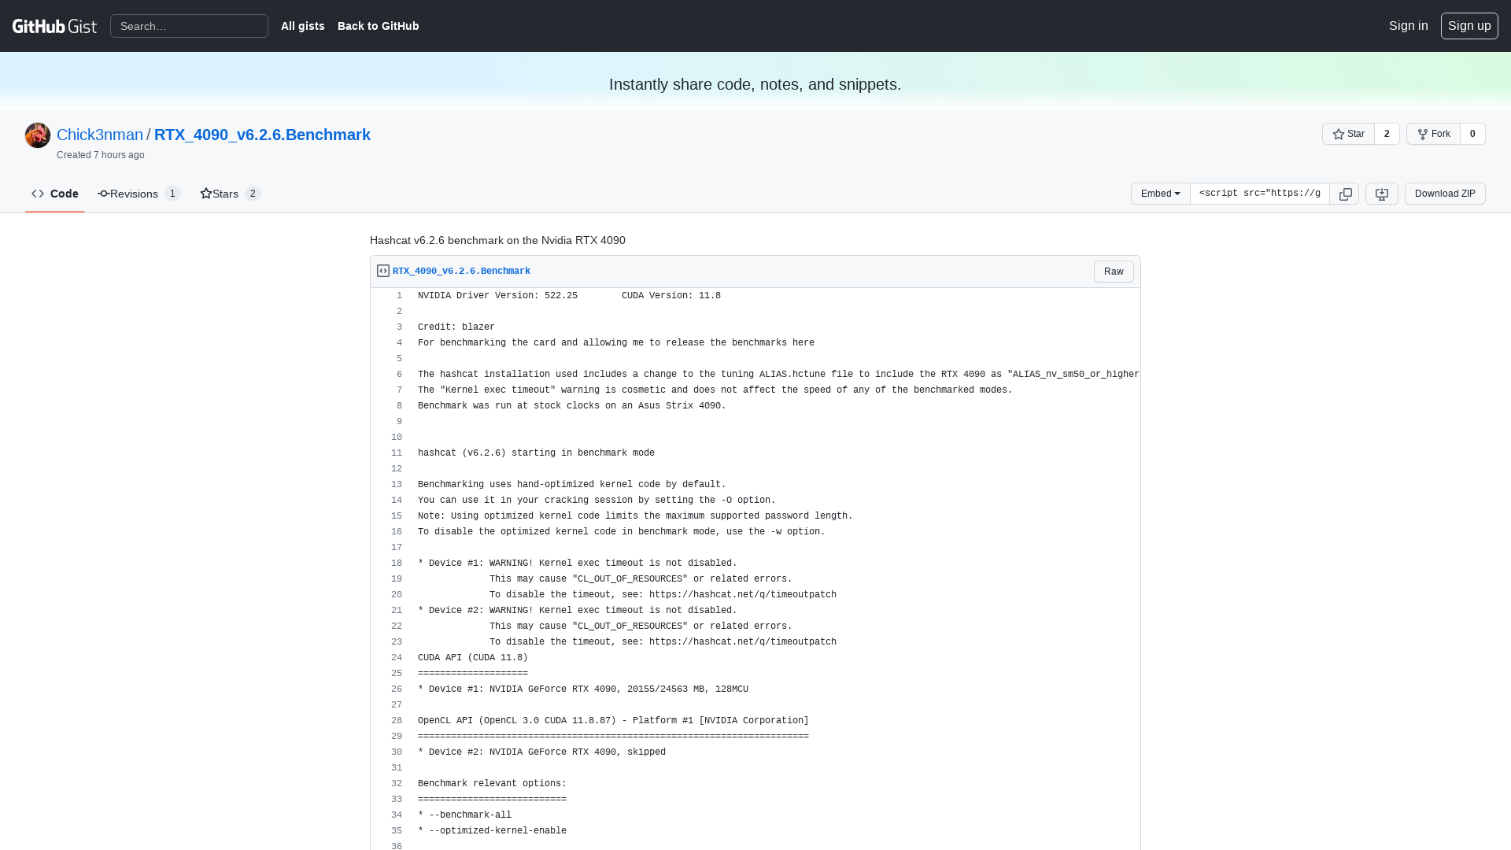
Task: Select the embed script text field
Action: click(x=1259, y=194)
